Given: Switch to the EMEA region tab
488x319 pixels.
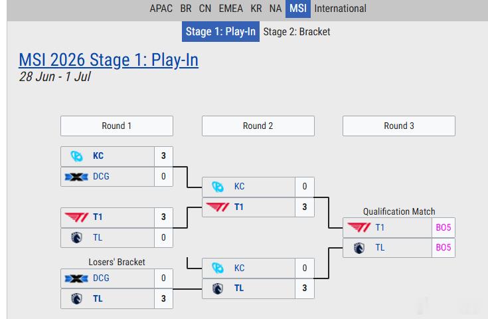Looking at the screenshot, I should pyautogui.click(x=230, y=9).
